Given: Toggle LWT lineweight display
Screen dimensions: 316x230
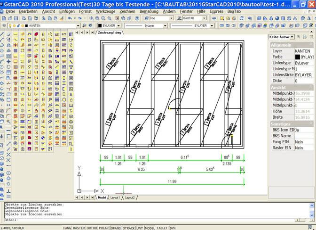Looking at the screenshot, I should pyautogui.click(x=140, y=228).
